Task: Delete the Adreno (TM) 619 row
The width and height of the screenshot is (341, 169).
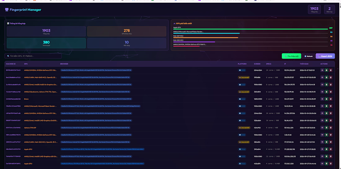Action: (330, 128)
